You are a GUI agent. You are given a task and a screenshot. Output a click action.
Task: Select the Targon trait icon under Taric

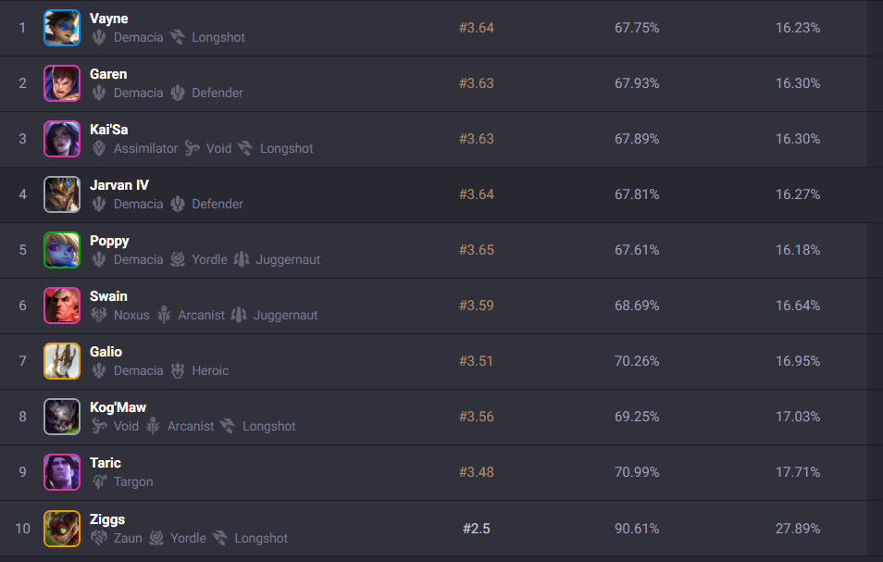pos(99,482)
